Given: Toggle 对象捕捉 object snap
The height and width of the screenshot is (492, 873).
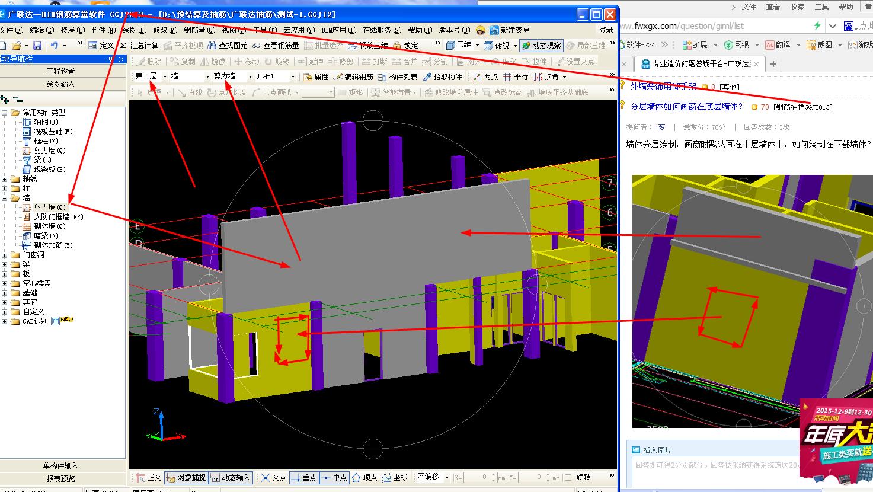Looking at the screenshot, I should click(x=186, y=477).
